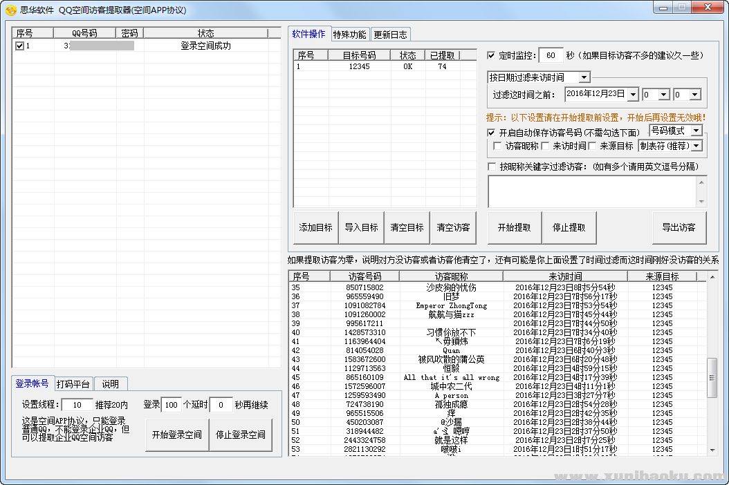Screen dimensions: 729x485
Task: Click 开始登录空间 to start login
Action: [x=177, y=435]
